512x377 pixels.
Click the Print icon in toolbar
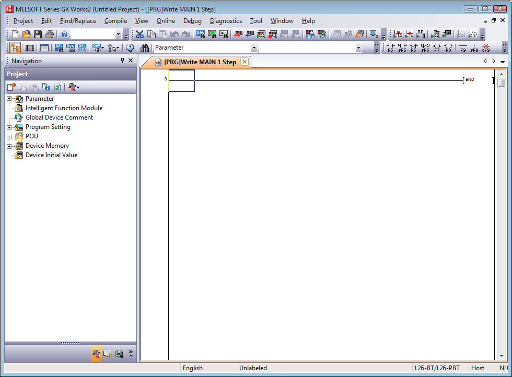coord(49,34)
